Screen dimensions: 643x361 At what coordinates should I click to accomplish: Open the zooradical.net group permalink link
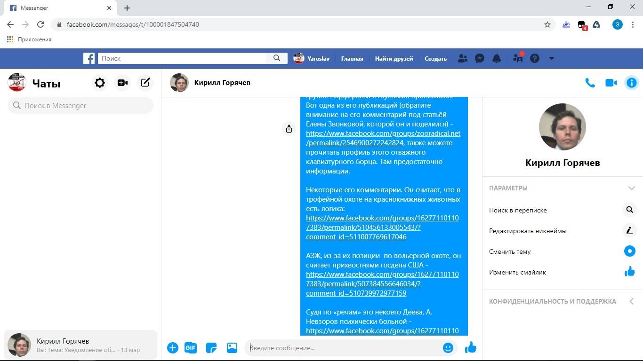[x=383, y=138]
